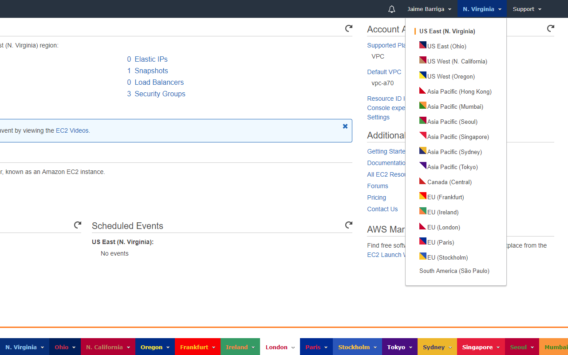The image size is (568, 355).
Task: Expand the Ohio tab in bottom bar
Action: 65,347
